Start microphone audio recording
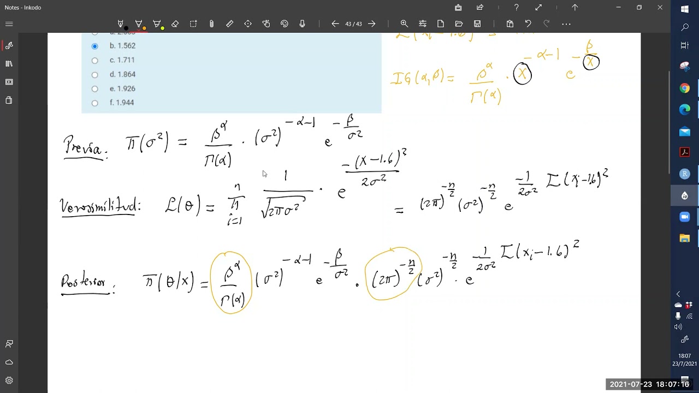 point(302,24)
